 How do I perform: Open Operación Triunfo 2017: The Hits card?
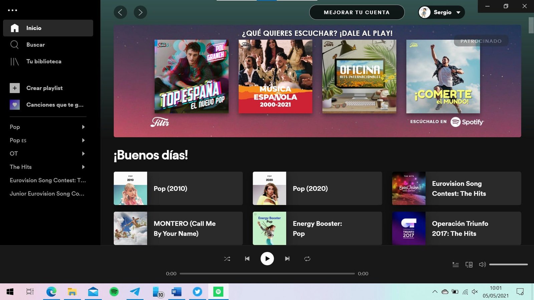tap(457, 228)
